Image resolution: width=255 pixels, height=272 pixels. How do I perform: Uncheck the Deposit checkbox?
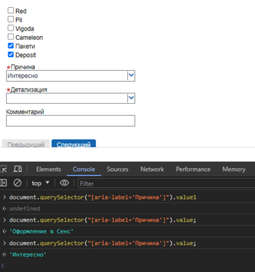click(x=11, y=54)
